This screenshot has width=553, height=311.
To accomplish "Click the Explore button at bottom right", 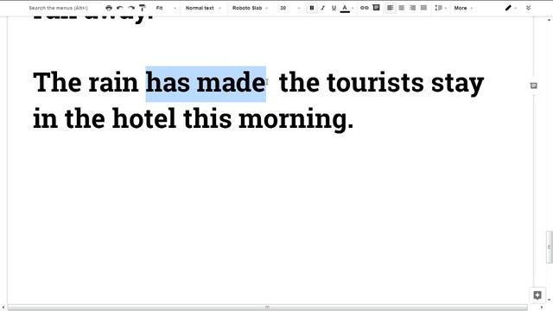I will pos(537,295).
